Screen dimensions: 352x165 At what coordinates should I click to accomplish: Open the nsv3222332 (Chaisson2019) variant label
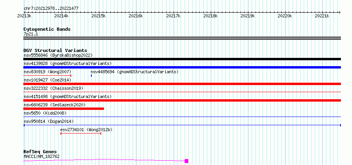[53, 88]
